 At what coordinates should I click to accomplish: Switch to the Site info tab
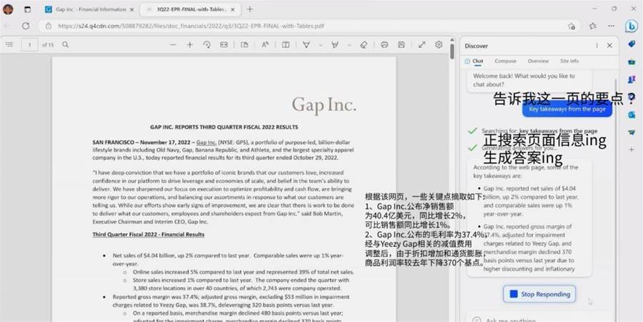click(569, 61)
